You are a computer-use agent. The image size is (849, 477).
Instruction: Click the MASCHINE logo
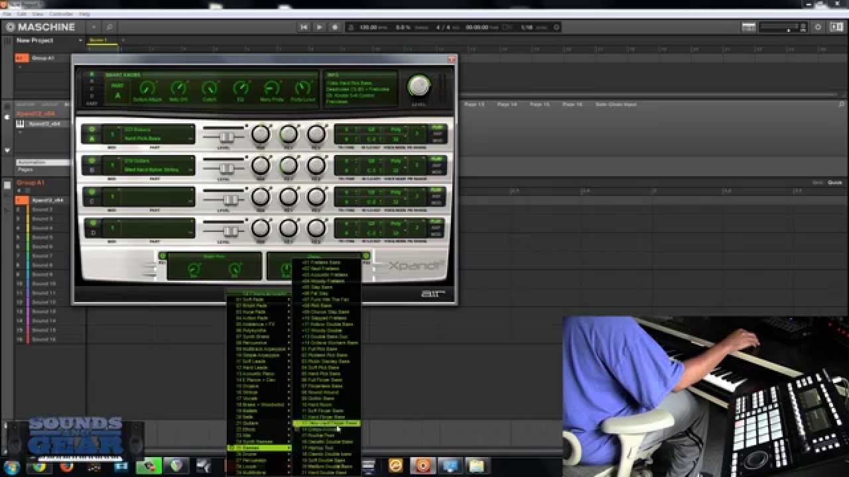40,27
